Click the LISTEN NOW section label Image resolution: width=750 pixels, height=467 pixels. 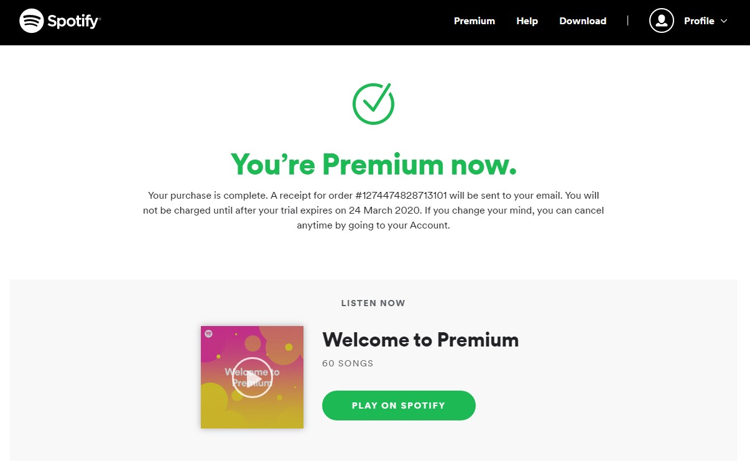pos(373,304)
